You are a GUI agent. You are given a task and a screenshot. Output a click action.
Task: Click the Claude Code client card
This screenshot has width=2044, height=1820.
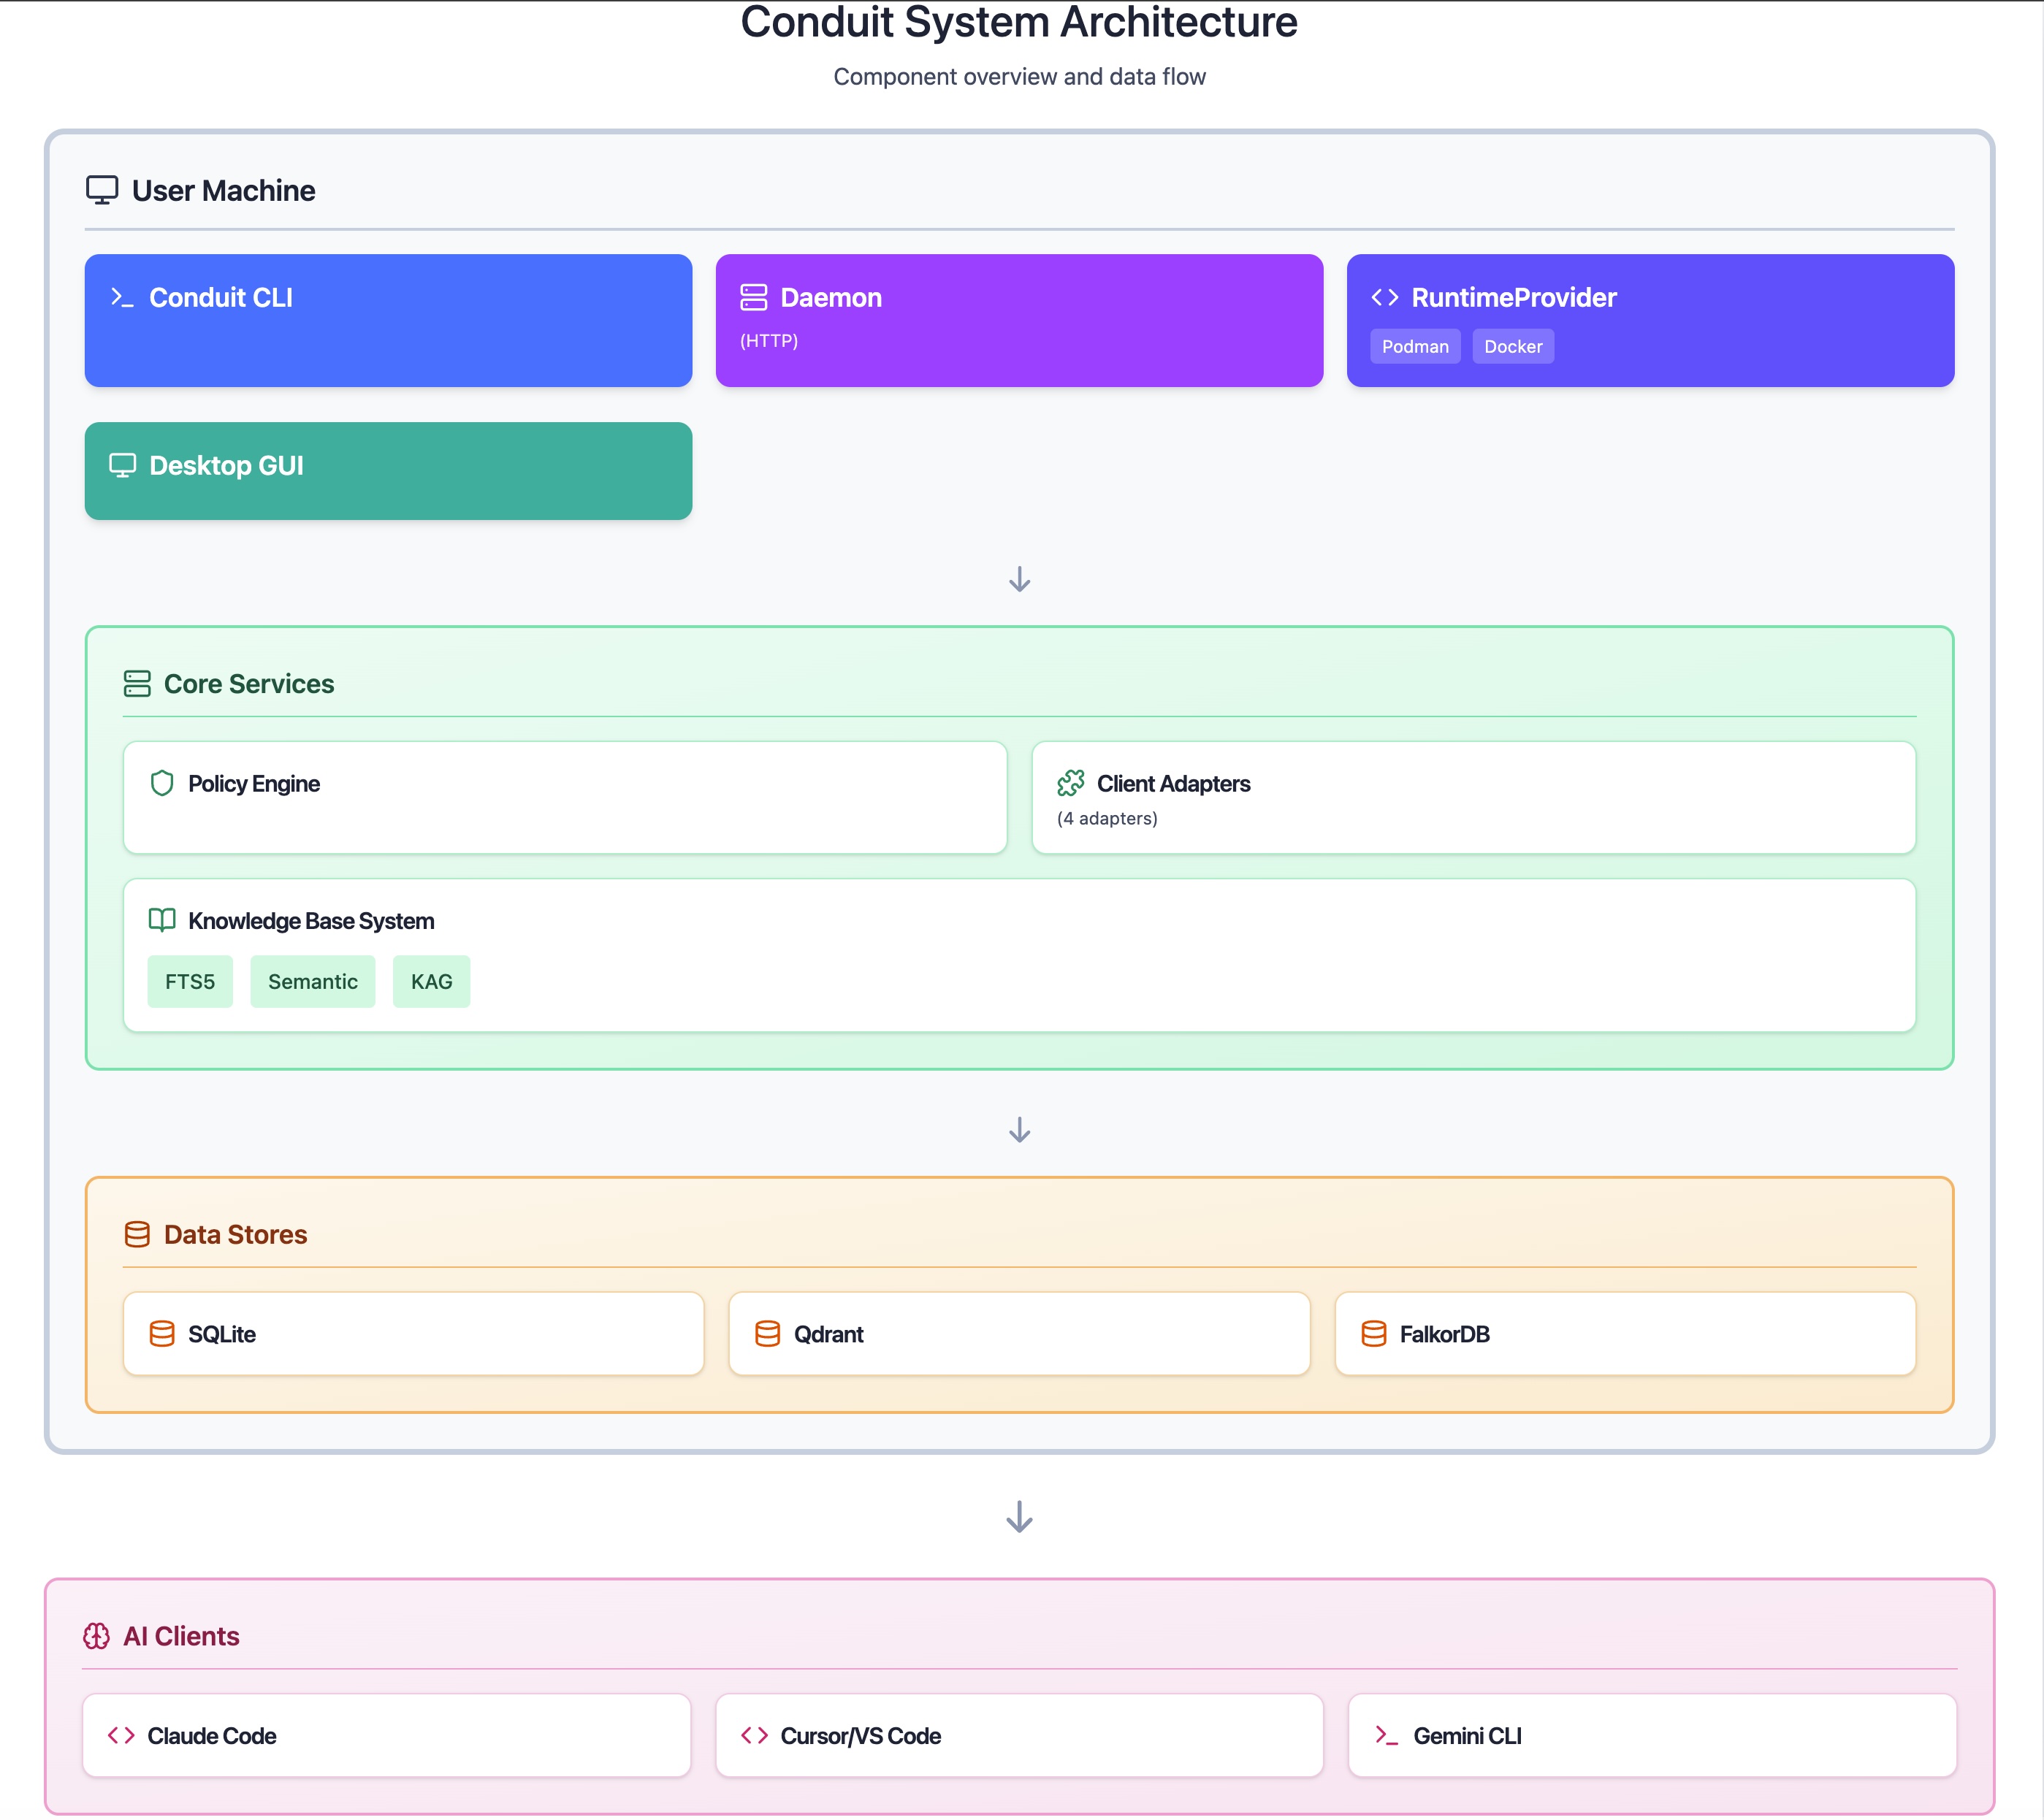pyautogui.click(x=387, y=1735)
